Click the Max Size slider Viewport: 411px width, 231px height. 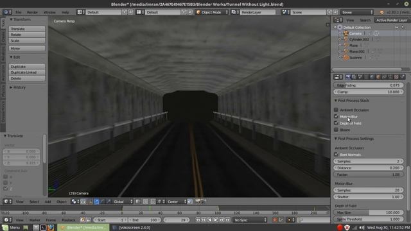pyautogui.click(x=369, y=212)
